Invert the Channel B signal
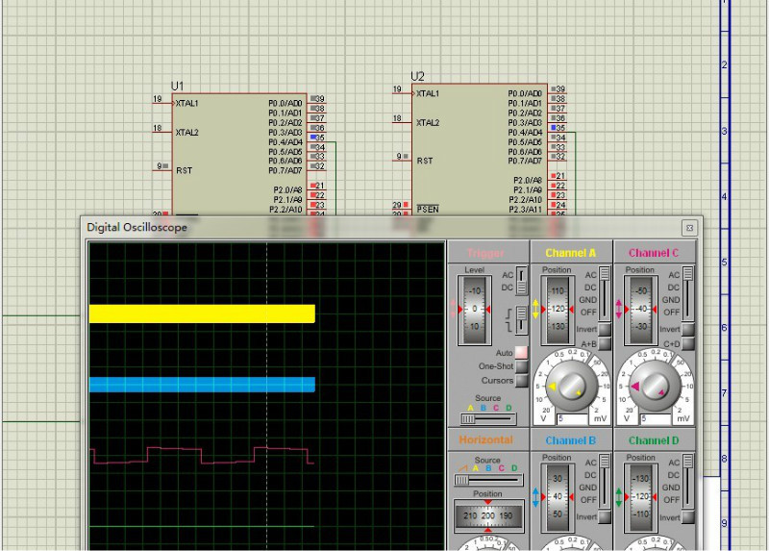Image resolution: width=769 pixels, height=551 pixels. pyautogui.click(x=605, y=517)
